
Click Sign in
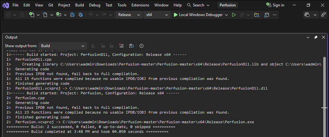[275, 5]
